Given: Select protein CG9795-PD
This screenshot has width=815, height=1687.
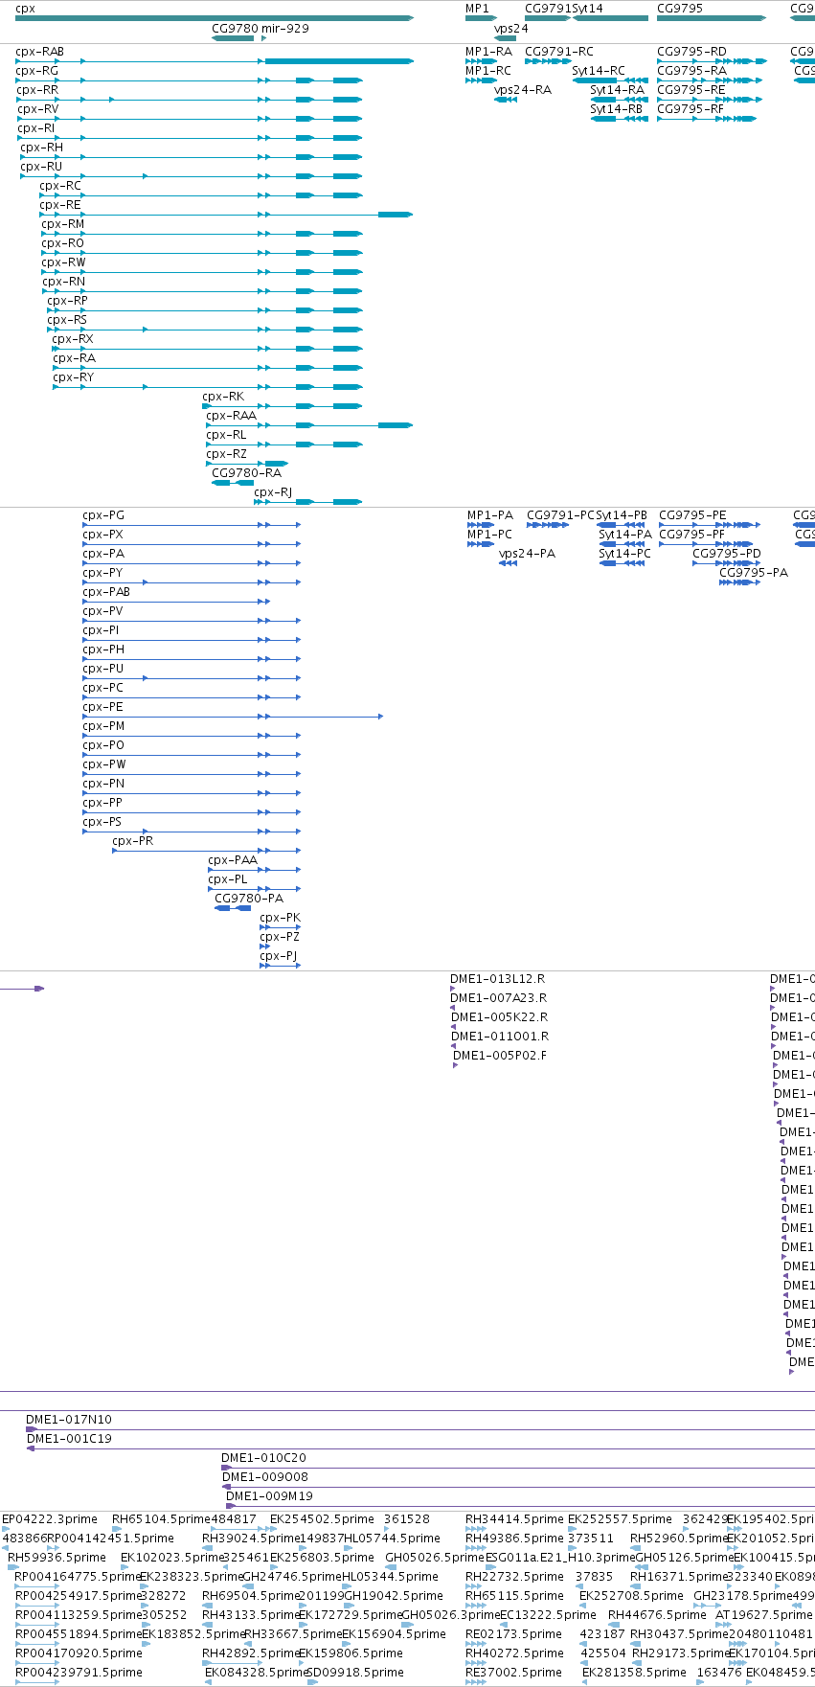Looking at the screenshot, I should (x=727, y=554).
